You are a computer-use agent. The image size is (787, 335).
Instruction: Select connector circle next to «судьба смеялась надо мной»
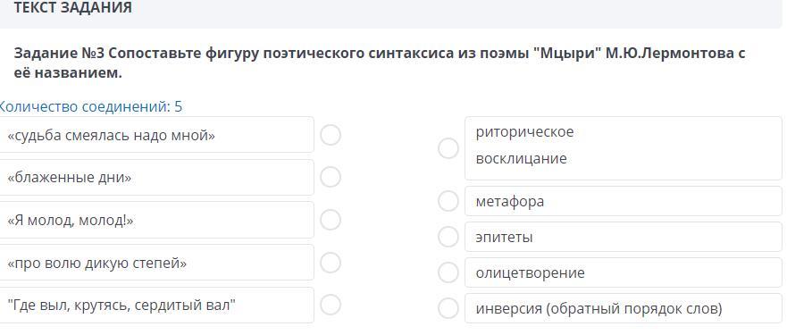pos(331,135)
